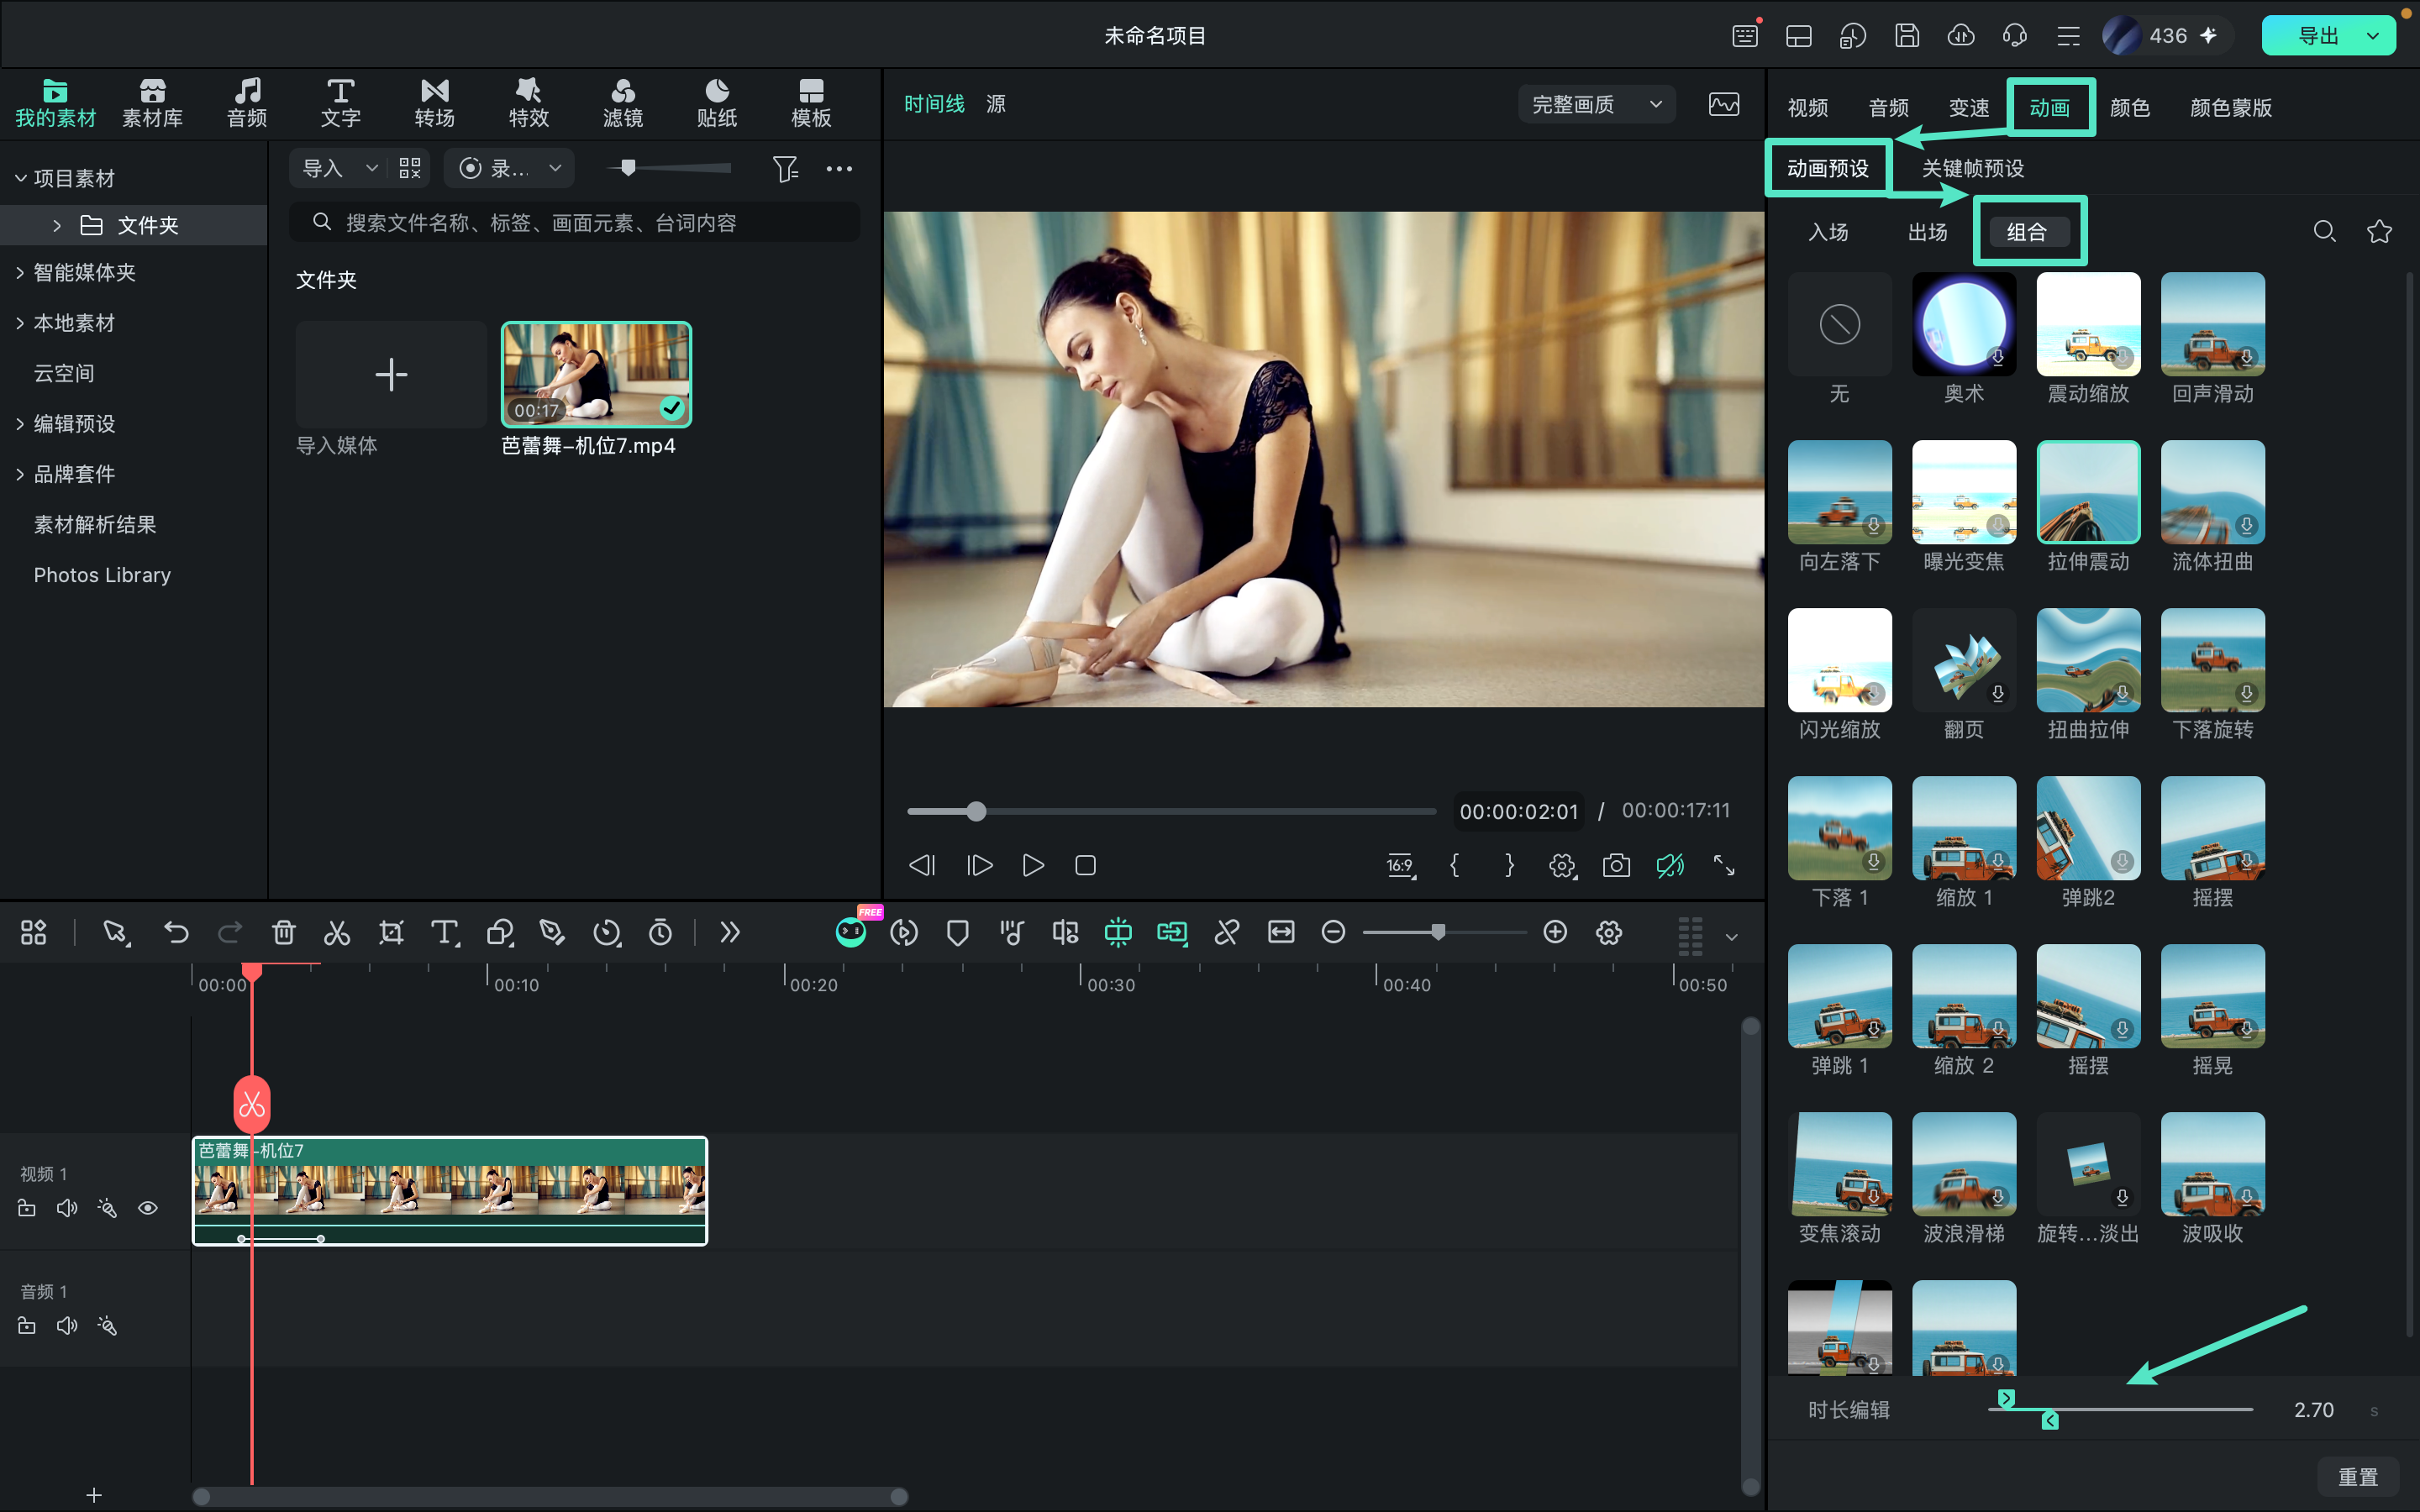Image resolution: width=2420 pixels, height=1512 pixels.
Task: Switch to the 变速 speed tab
Action: (1968, 107)
